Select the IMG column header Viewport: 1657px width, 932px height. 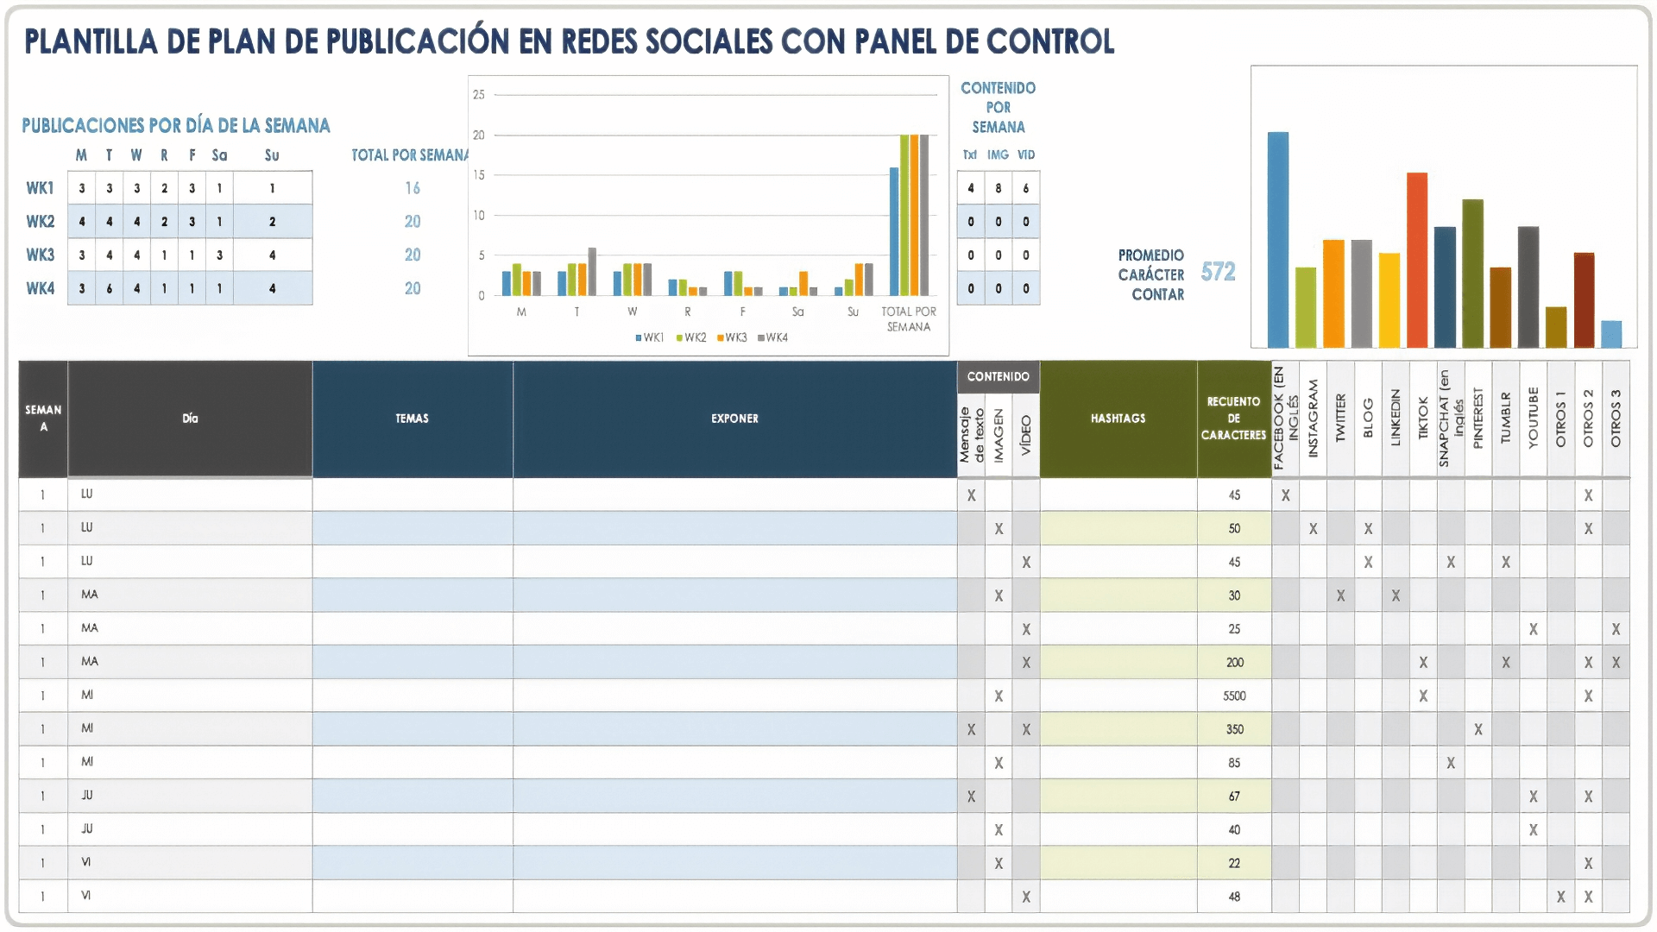999,155
